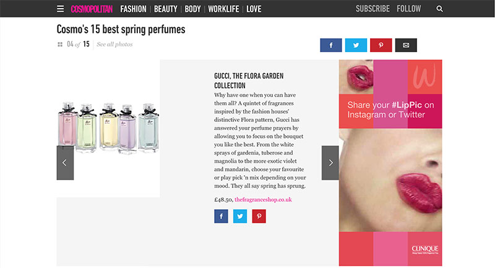Advance to the next perfume slide
The height and width of the screenshot is (268, 495).
click(x=330, y=163)
